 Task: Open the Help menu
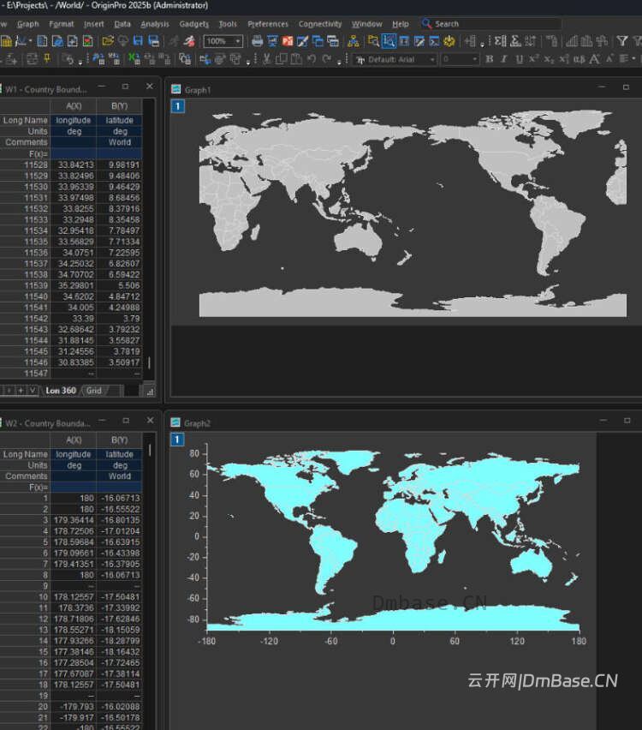400,24
